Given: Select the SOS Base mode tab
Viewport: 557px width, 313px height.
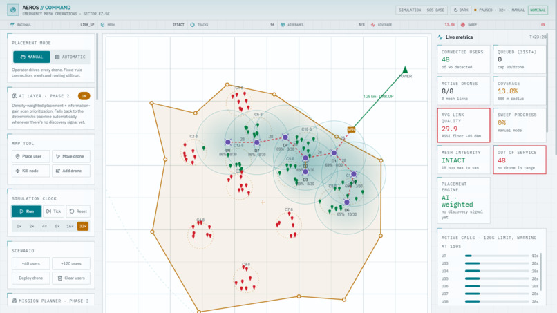Looking at the screenshot, I should pos(435,10).
